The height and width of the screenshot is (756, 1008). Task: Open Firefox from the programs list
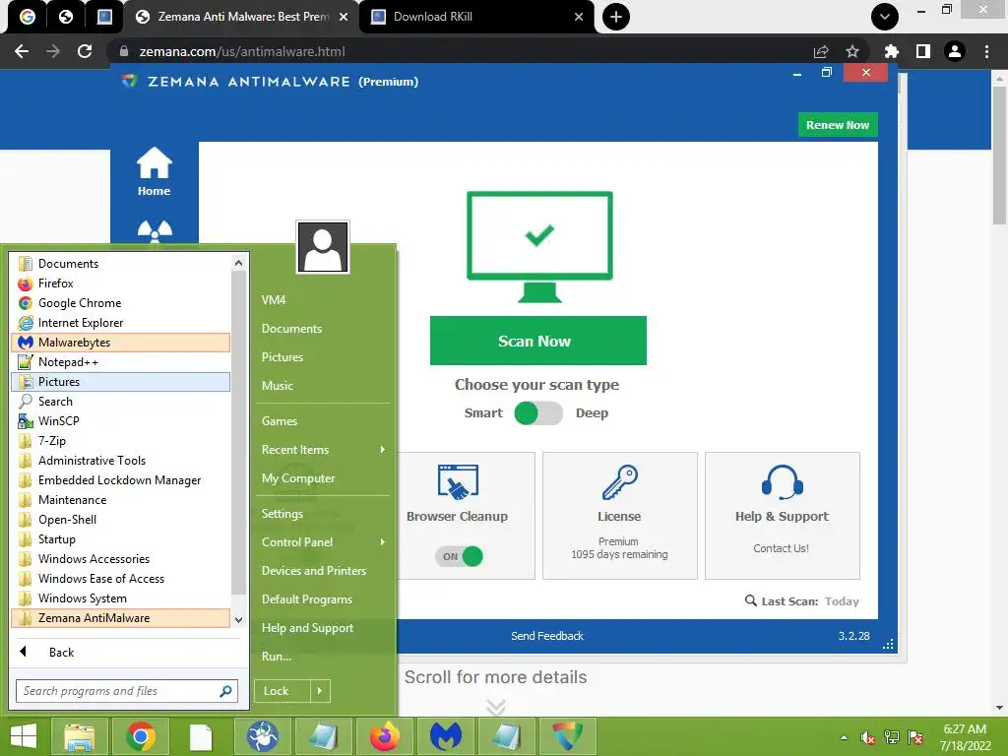[121, 283]
